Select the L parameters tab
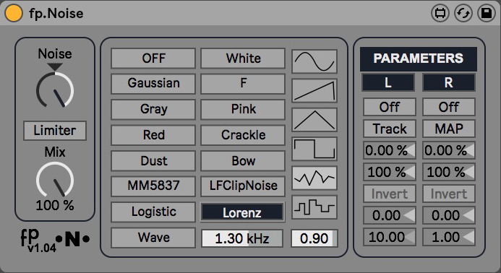Screen dimensions: 501x273 (388, 82)
